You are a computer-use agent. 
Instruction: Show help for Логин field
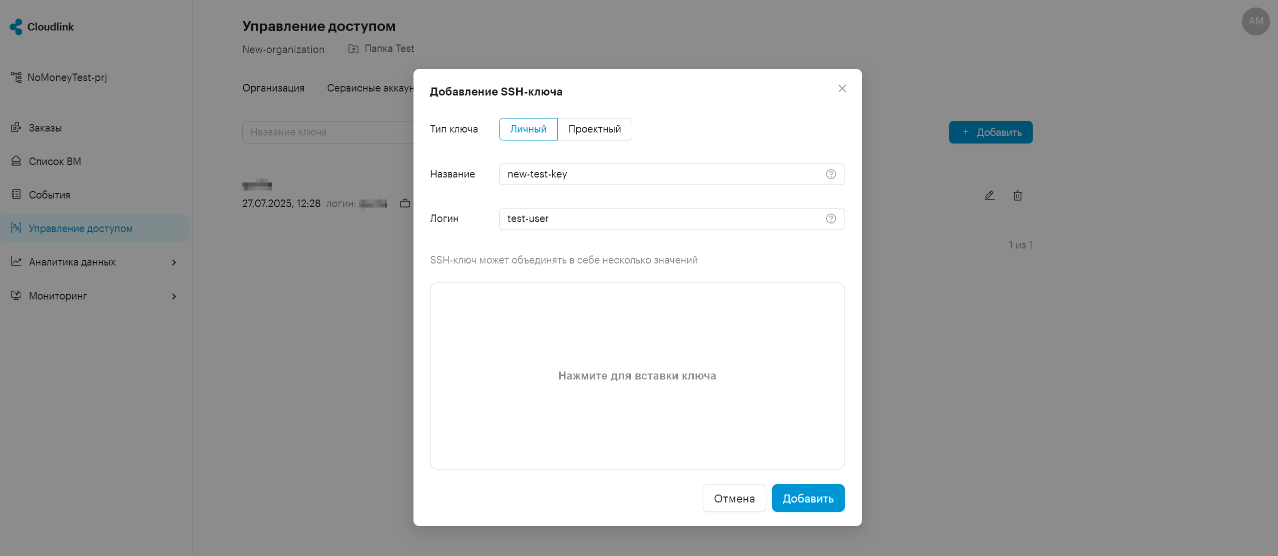831,218
